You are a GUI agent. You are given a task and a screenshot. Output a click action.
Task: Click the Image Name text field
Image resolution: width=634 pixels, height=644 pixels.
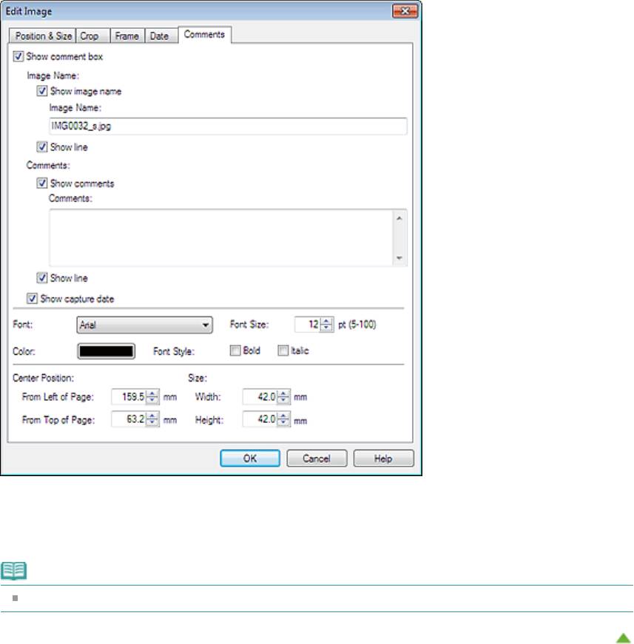coord(227,126)
